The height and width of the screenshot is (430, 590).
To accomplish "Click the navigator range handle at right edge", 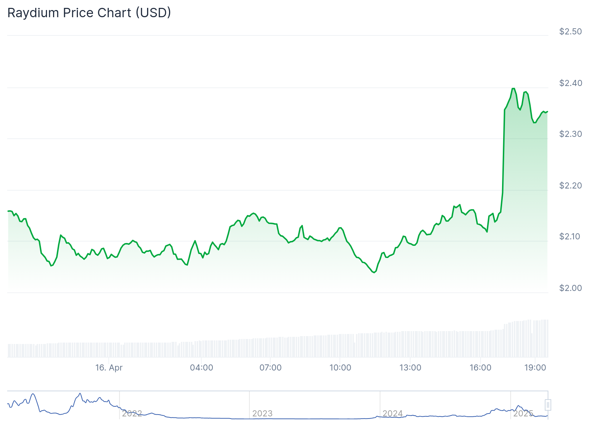I will 548,405.
